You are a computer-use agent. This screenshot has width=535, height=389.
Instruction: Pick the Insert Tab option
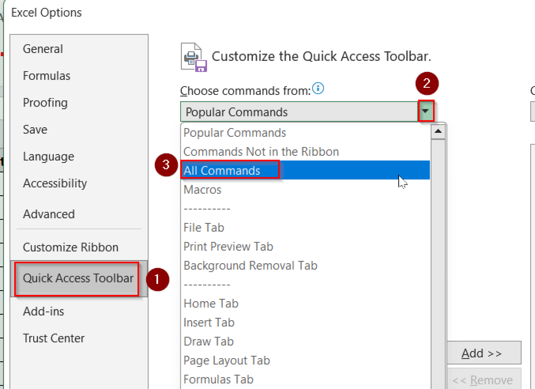point(209,322)
